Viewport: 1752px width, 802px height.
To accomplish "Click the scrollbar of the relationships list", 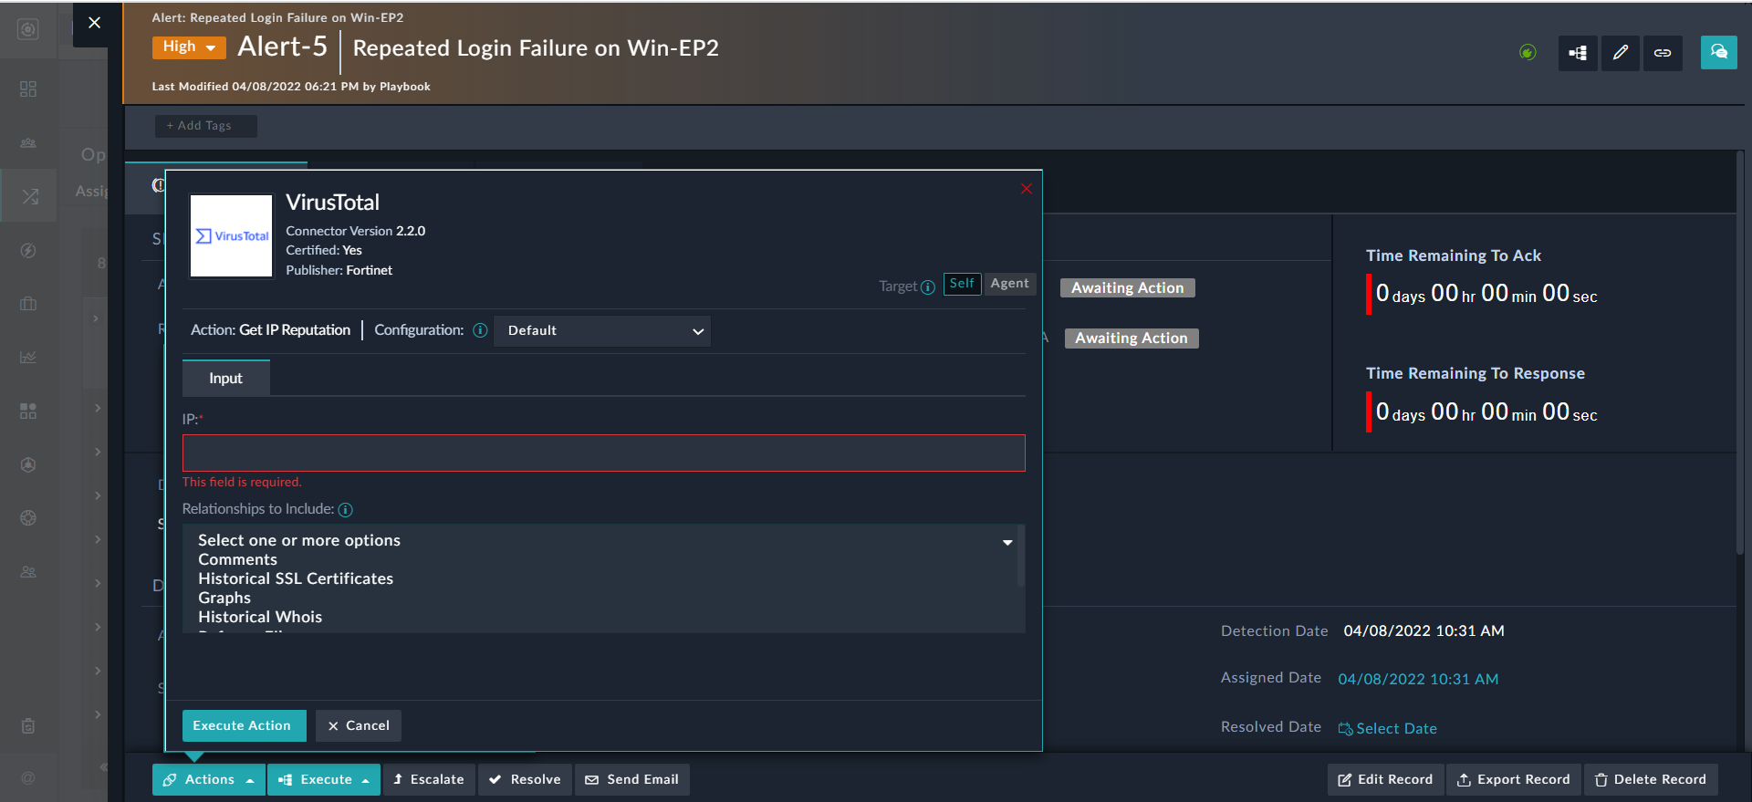I will pyautogui.click(x=1020, y=556).
